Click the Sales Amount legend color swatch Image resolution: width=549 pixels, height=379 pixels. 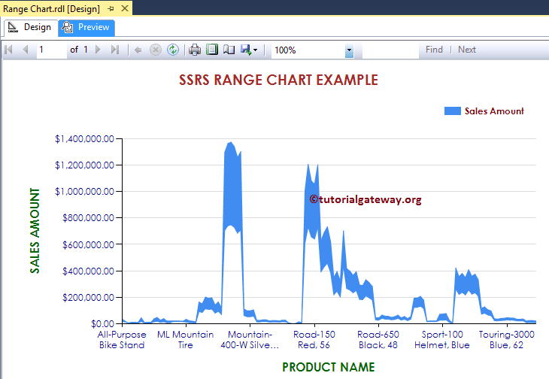click(453, 111)
